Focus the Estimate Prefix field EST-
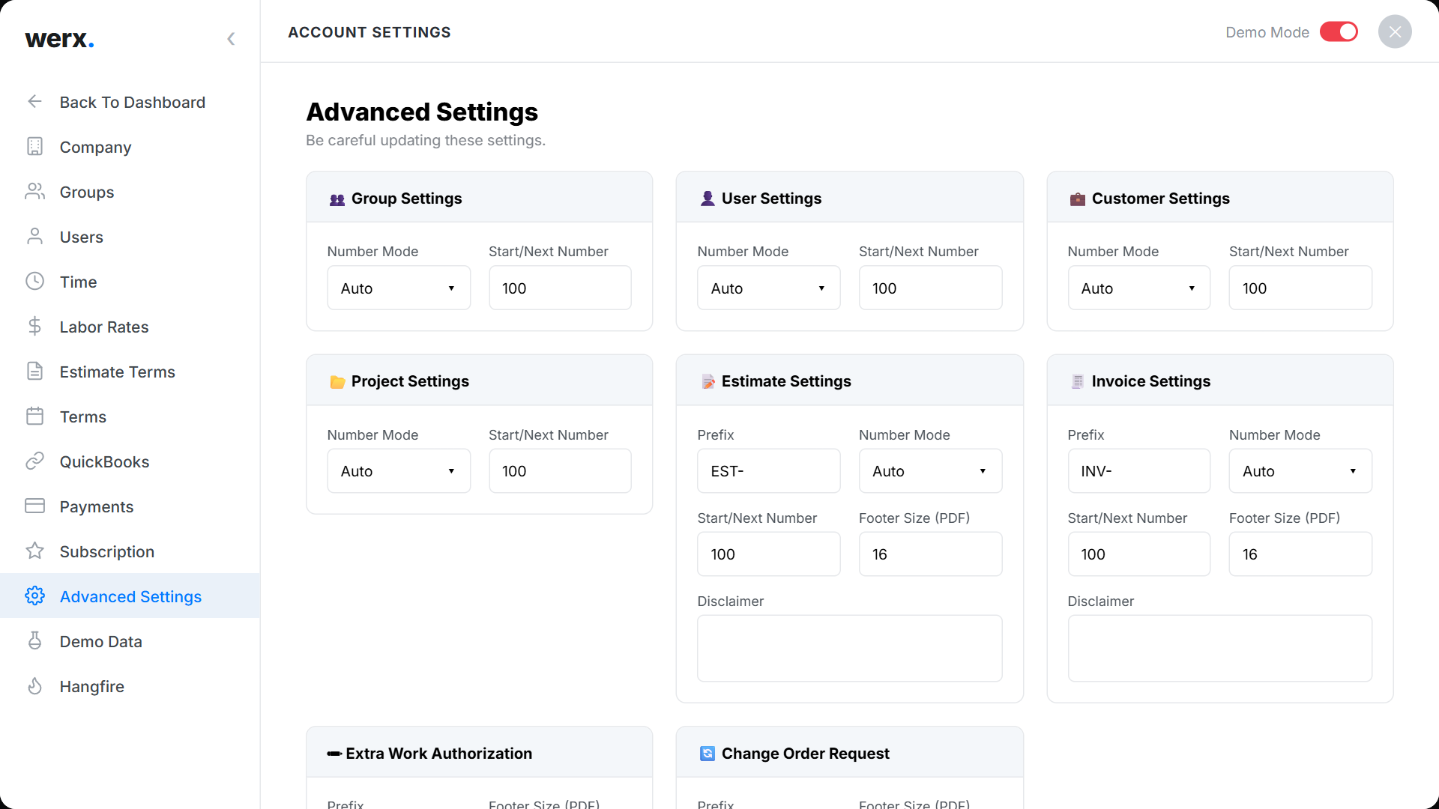 tap(769, 471)
